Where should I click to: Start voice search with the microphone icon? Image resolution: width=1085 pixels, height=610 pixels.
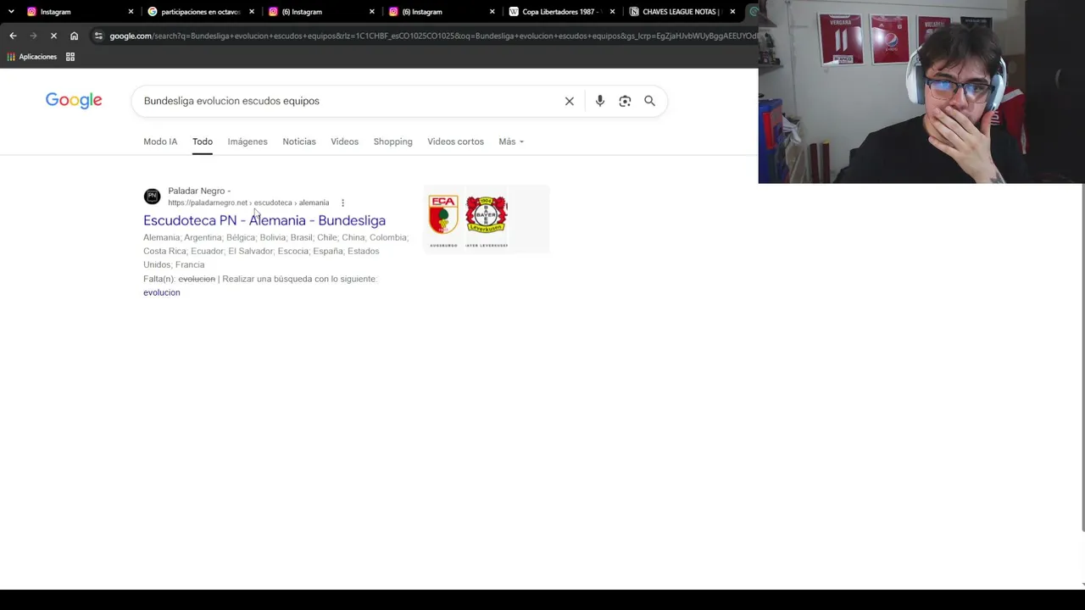(x=600, y=101)
